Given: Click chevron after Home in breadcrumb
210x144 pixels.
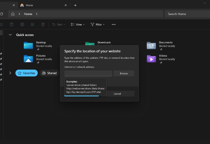Looking at the screenshot, I should [x=37, y=14].
